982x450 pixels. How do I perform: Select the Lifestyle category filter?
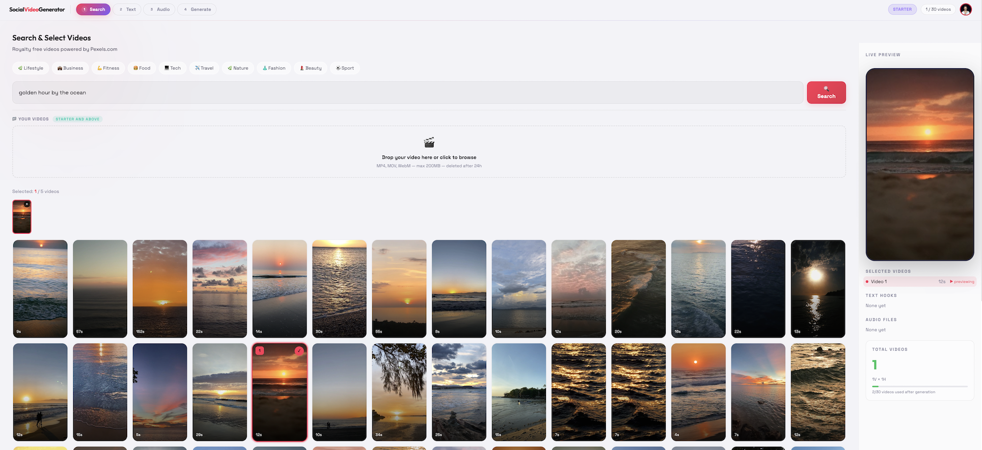pyautogui.click(x=30, y=68)
